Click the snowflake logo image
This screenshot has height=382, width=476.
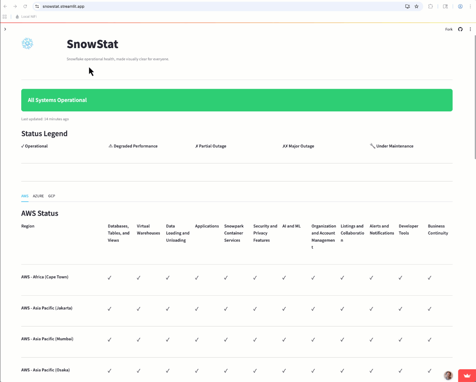click(x=27, y=44)
